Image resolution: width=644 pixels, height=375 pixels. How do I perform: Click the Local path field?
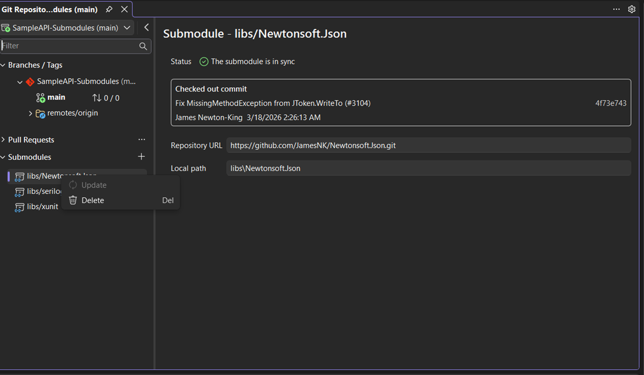click(x=428, y=168)
